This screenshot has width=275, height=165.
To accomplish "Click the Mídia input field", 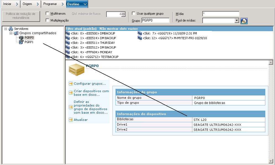I will point(221,14).
